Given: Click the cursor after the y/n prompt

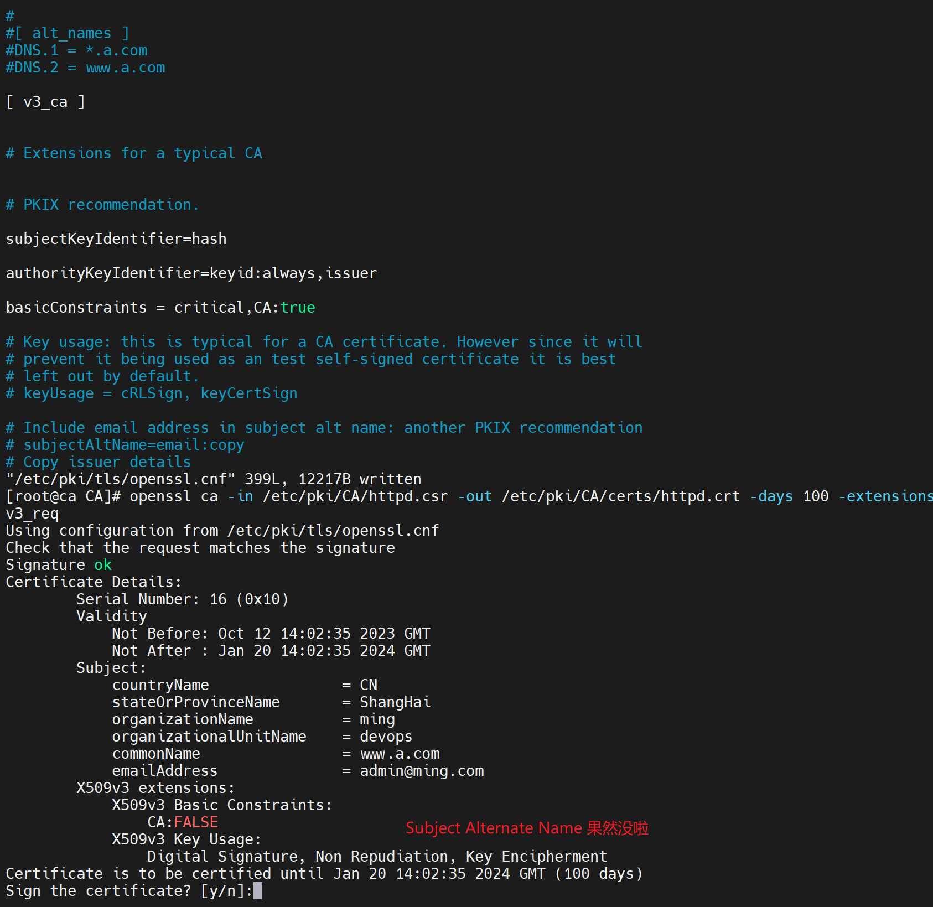Looking at the screenshot, I should 258,891.
